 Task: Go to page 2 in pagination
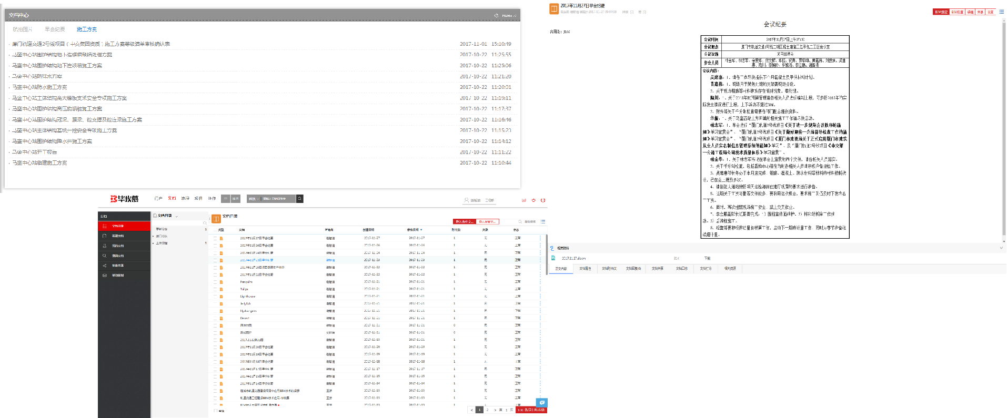coord(487,410)
